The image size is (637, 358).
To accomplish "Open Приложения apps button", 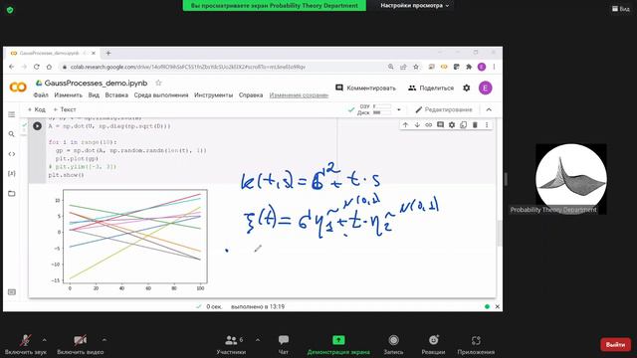I will [x=476, y=345].
